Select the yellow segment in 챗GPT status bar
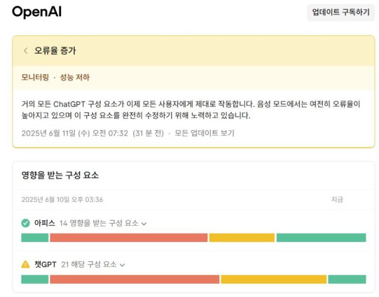Image resolution: width=379 pixels, height=297 pixels. (x=274, y=280)
